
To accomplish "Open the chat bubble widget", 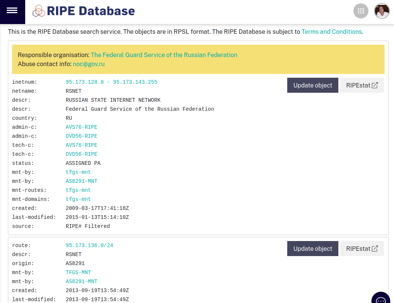I will pos(381,299).
